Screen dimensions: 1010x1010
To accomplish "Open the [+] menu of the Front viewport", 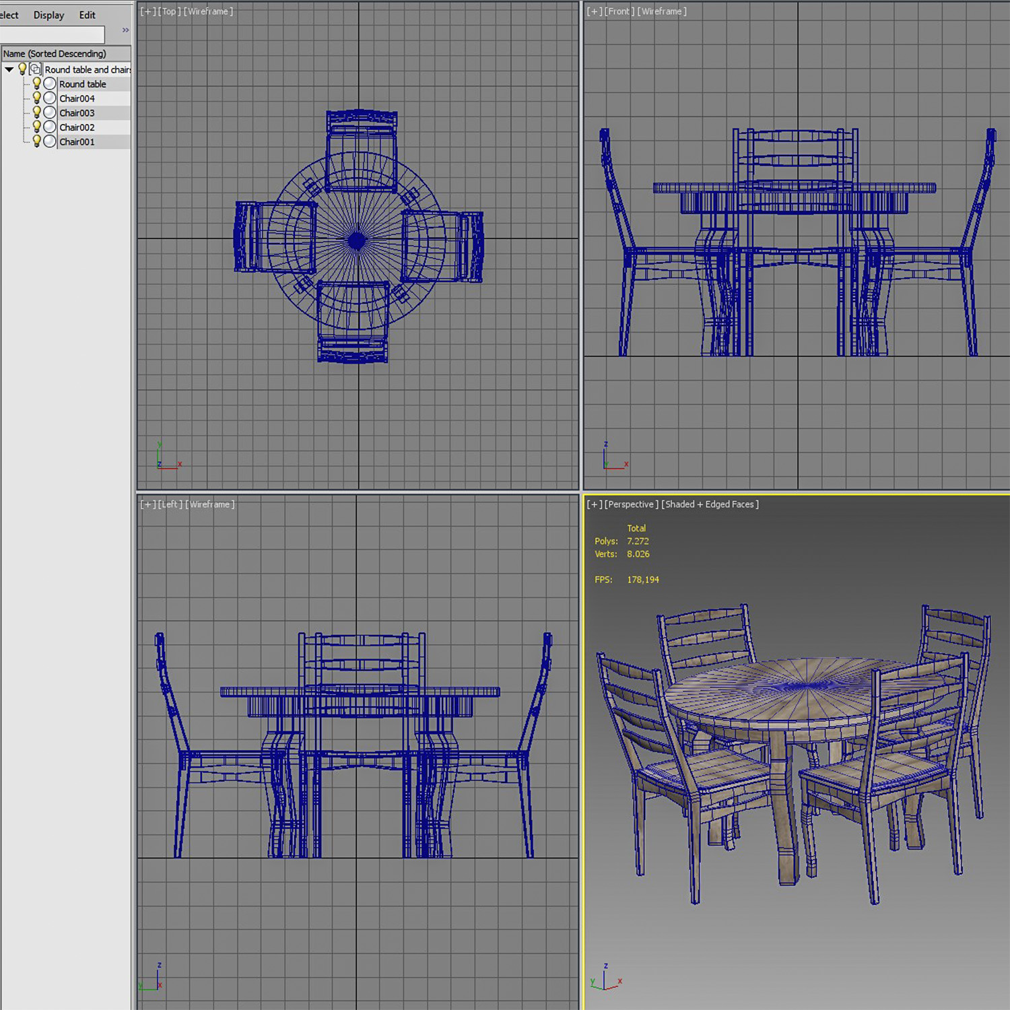I will point(594,11).
